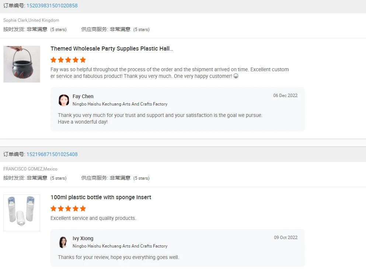Click the plastic bottle five-star rating

click(x=68, y=208)
